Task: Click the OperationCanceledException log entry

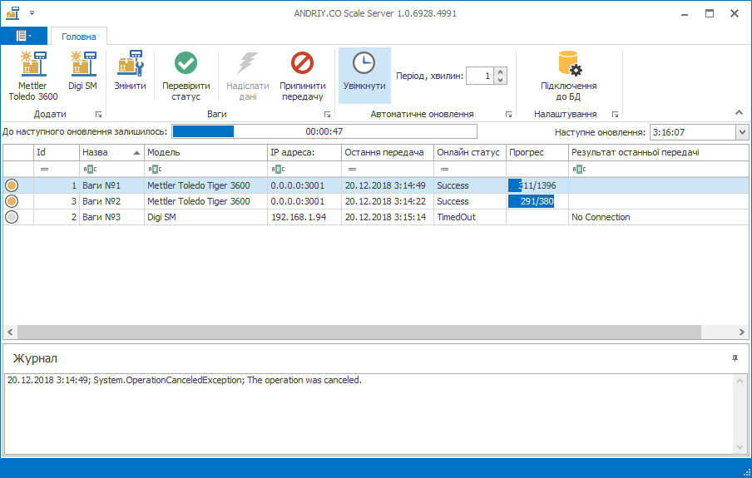Action: coord(185,380)
